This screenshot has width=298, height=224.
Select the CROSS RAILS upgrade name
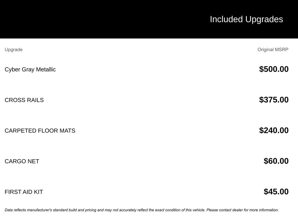click(x=24, y=100)
